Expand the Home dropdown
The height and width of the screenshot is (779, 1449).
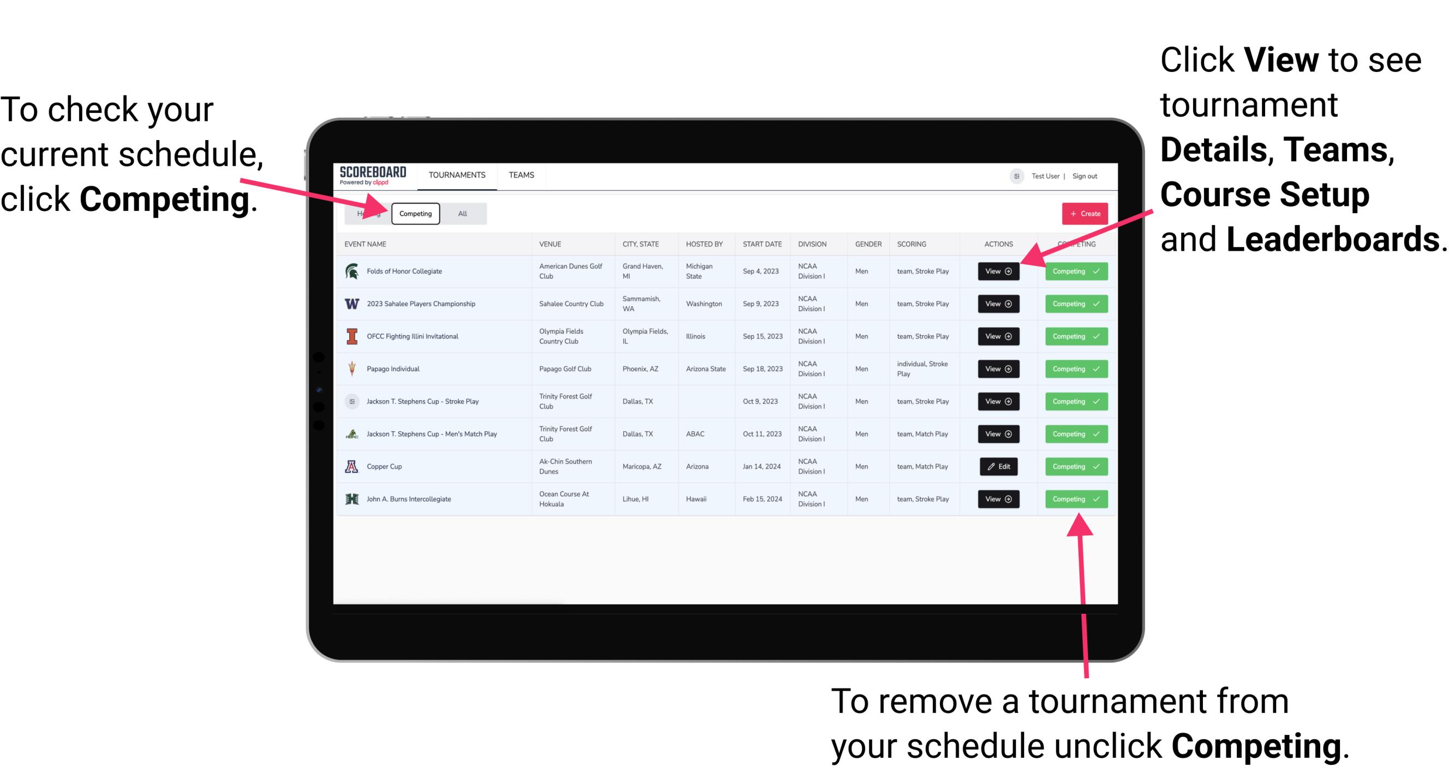click(x=368, y=213)
